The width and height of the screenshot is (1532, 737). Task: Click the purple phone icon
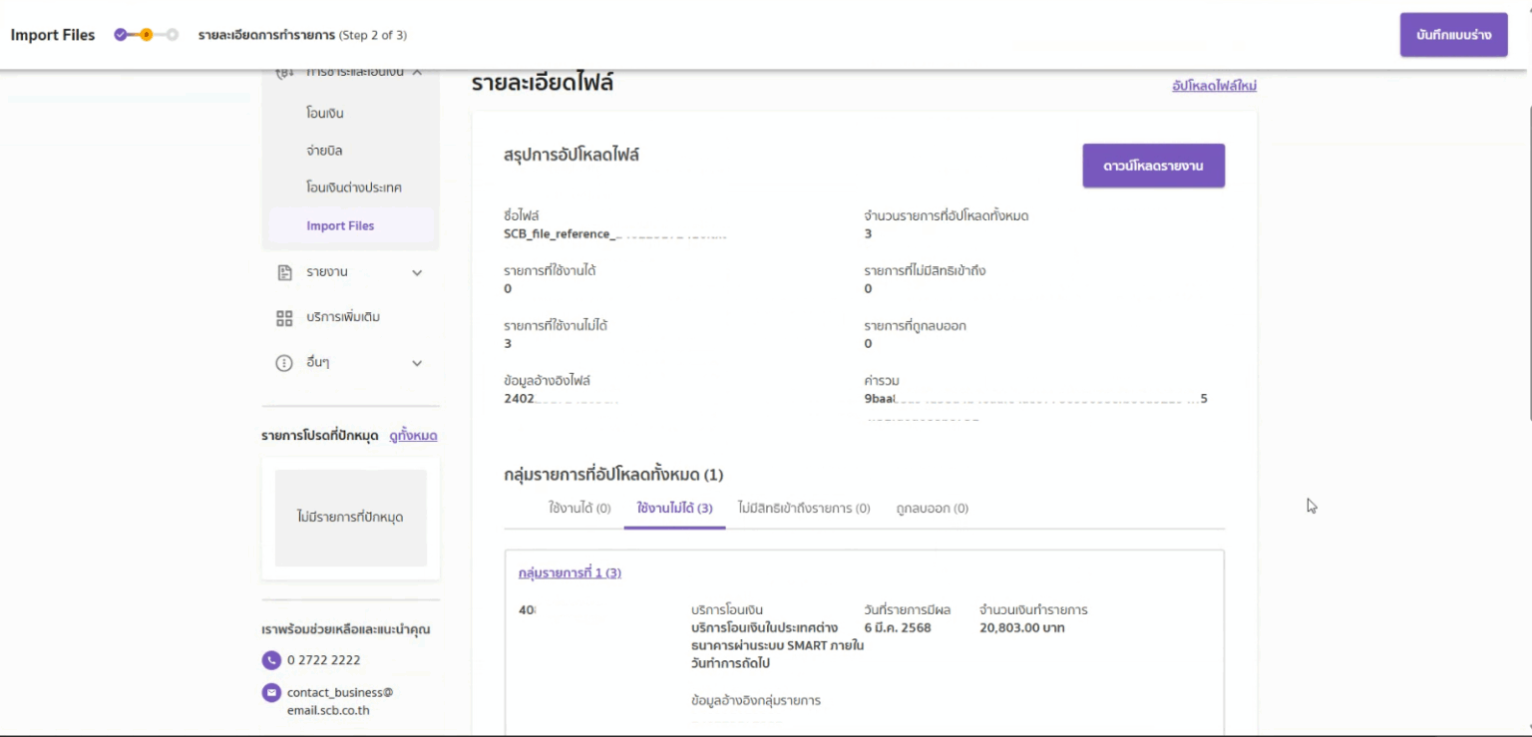click(x=271, y=660)
